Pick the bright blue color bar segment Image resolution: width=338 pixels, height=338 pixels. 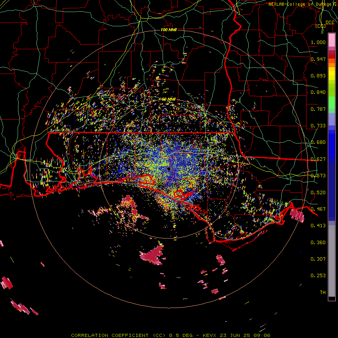[x=332, y=146]
